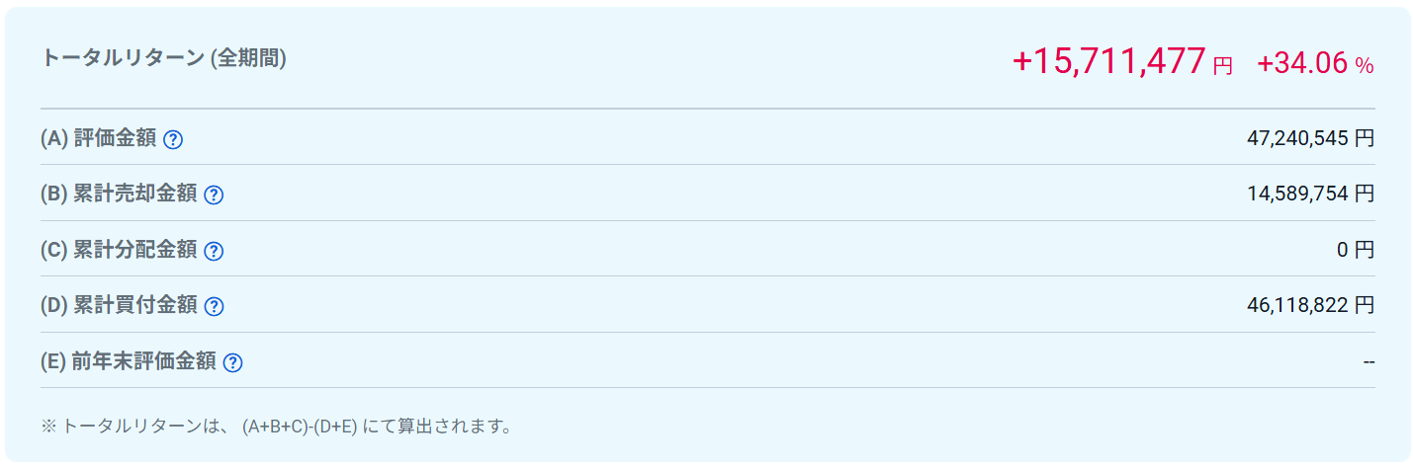Image resolution: width=1413 pixels, height=468 pixels.
Task: Click the help icon next to 累計売却金額
Action: (214, 195)
